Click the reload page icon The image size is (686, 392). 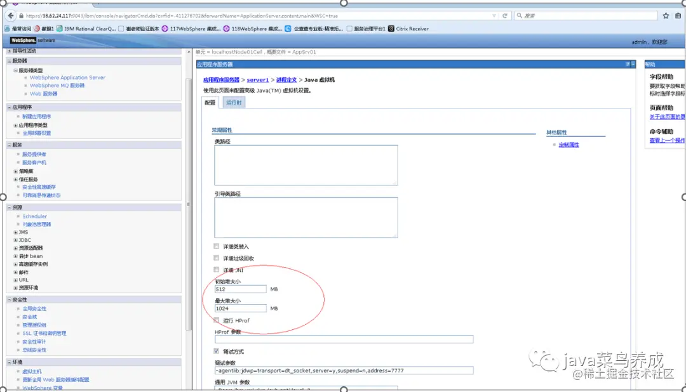pyautogui.click(x=505, y=16)
